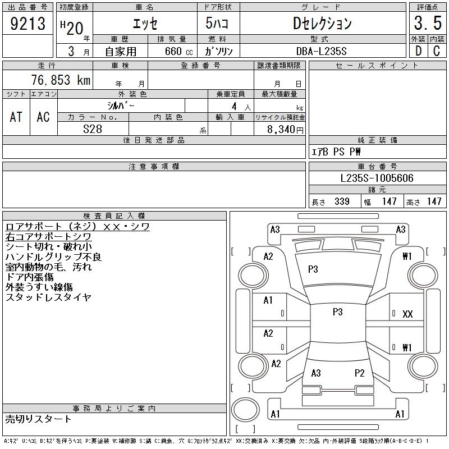Click the "初度登録" header
Image resolution: width=449 pixels, height=449 pixels.
pos(74,7)
